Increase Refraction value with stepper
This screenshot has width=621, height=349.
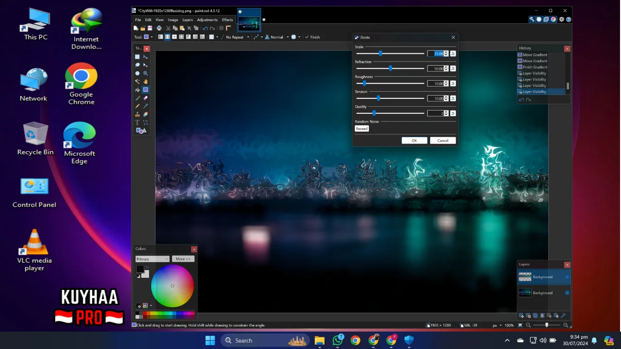click(x=446, y=67)
